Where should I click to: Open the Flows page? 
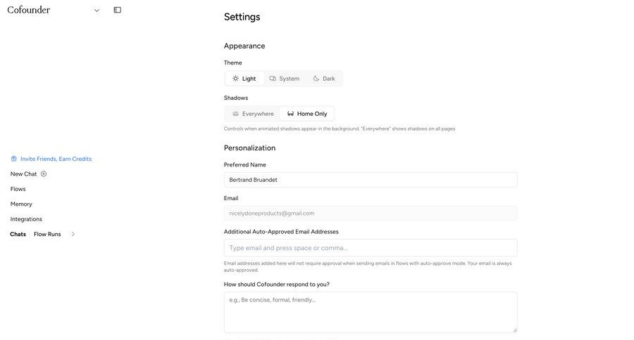coord(18,189)
